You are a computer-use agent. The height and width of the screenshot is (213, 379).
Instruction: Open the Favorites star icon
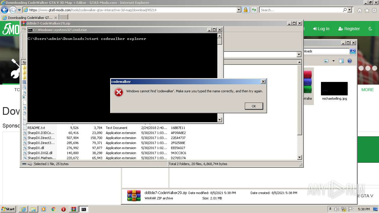367,10
